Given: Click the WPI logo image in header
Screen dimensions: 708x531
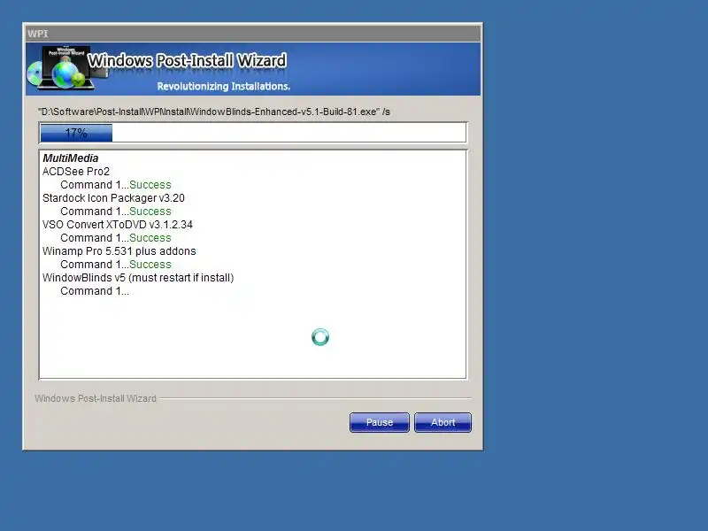Looking at the screenshot, I should 67,68.
